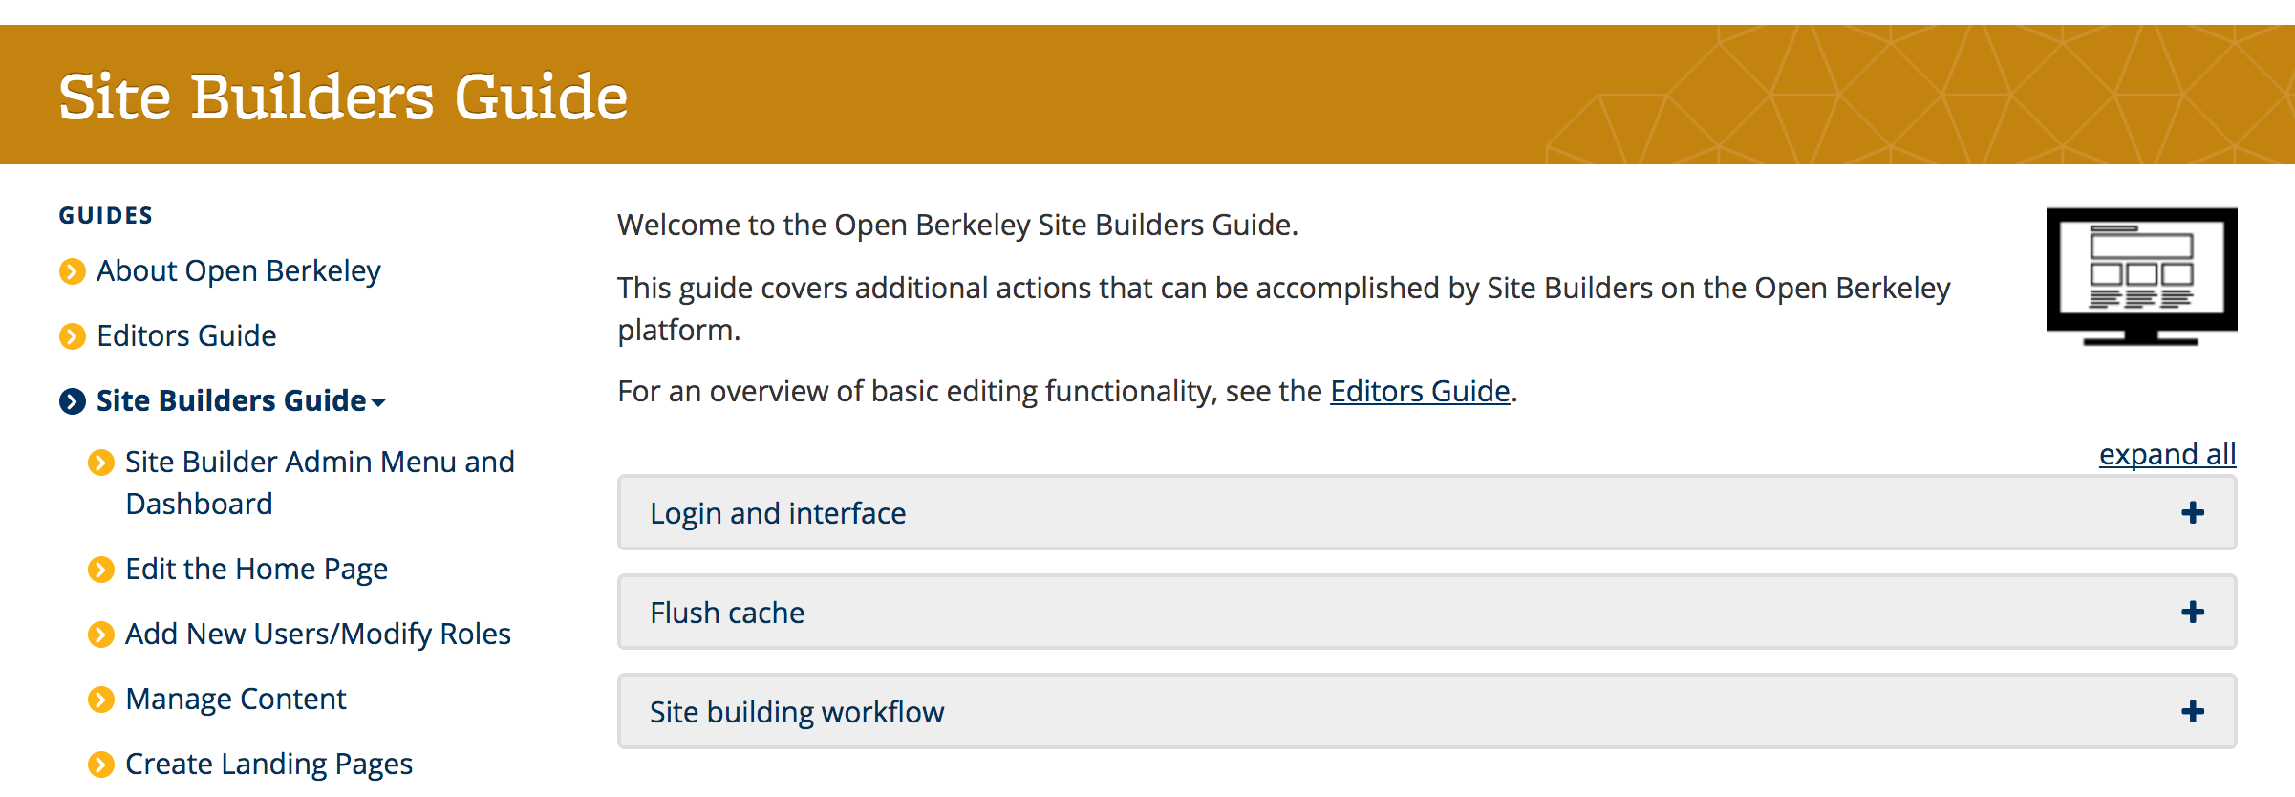The image size is (2295, 797).
Task: Click the GUIDES sidebar heading
Action: [106, 216]
